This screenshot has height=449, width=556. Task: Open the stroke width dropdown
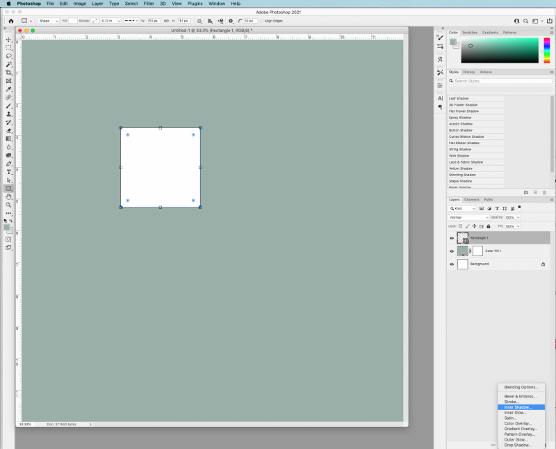[119, 21]
